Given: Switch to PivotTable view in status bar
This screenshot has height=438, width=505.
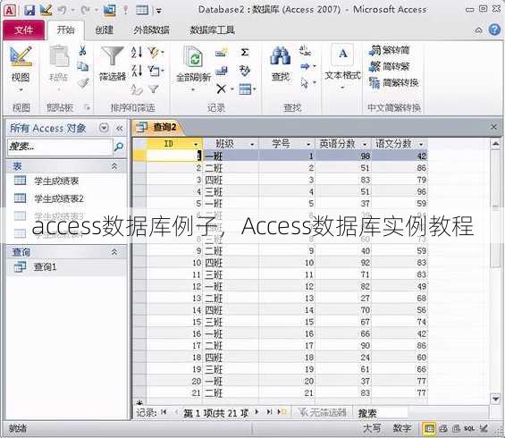Looking at the screenshot, I should [443, 428].
